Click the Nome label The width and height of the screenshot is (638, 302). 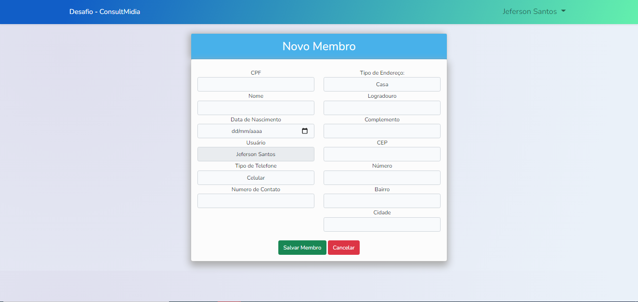[x=256, y=96]
